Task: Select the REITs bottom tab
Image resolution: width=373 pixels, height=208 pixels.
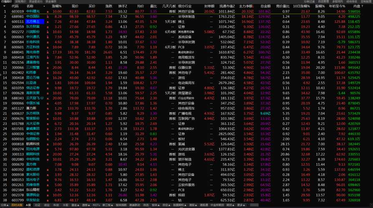Action: pos(96,205)
